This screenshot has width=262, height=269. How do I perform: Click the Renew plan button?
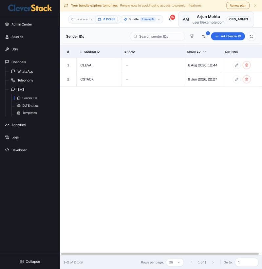coord(238,6)
